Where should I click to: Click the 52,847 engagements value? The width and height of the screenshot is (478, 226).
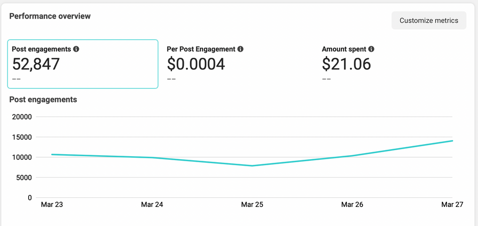[x=36, y=64]
